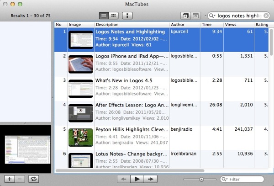
Task: Open the search options magnifier dropdown
Action: coord(212,16)
